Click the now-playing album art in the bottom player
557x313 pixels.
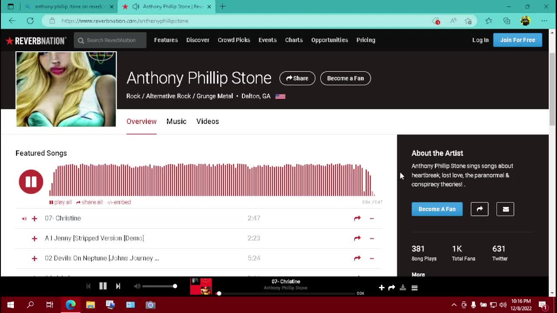click(x=201, y=286)
